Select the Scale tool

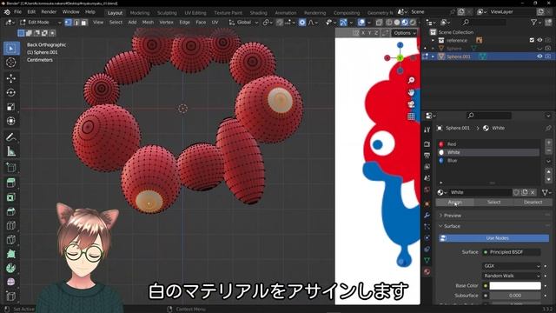pos(11,107)
